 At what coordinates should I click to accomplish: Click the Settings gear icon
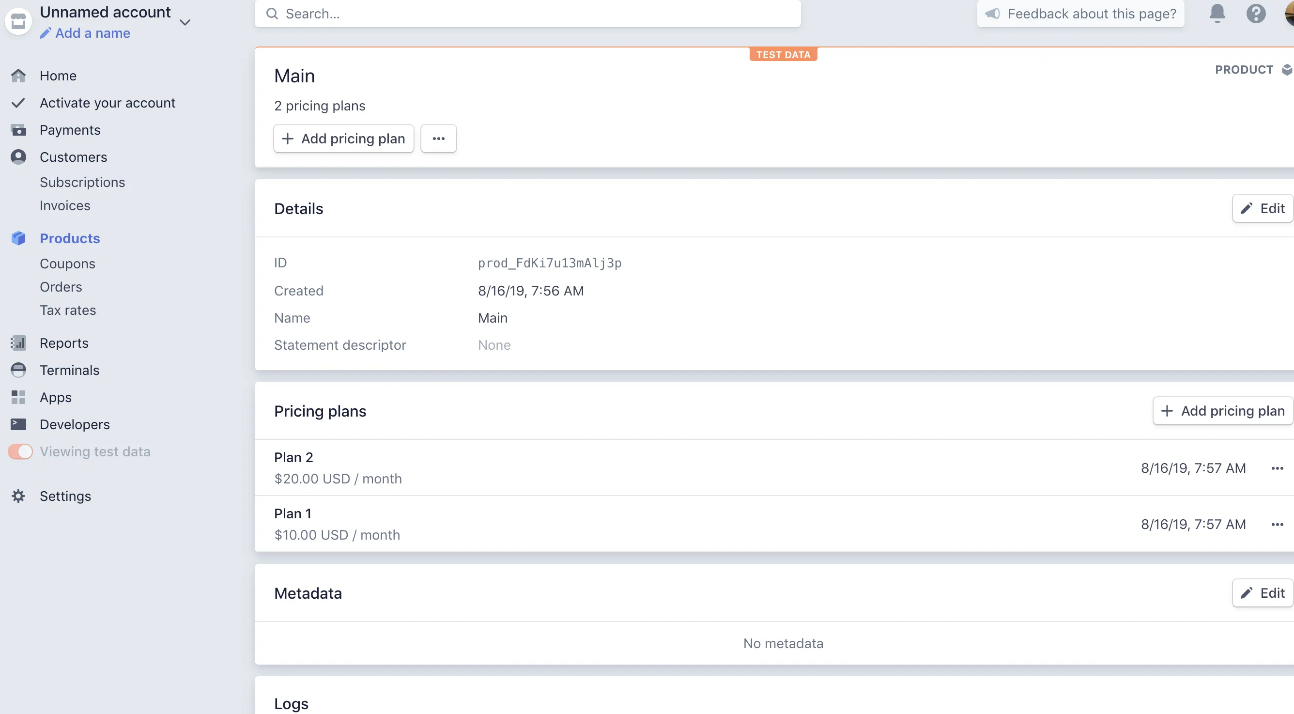(x=18, y=496)
